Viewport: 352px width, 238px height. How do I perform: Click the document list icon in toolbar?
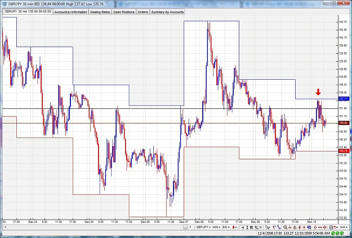(x=331, y=227)
